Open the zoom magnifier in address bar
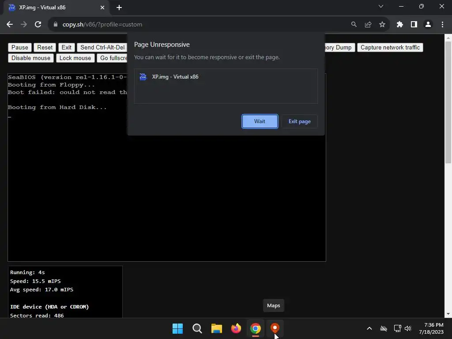Screen dimensions: 452x339 click(x=354, y=25)
